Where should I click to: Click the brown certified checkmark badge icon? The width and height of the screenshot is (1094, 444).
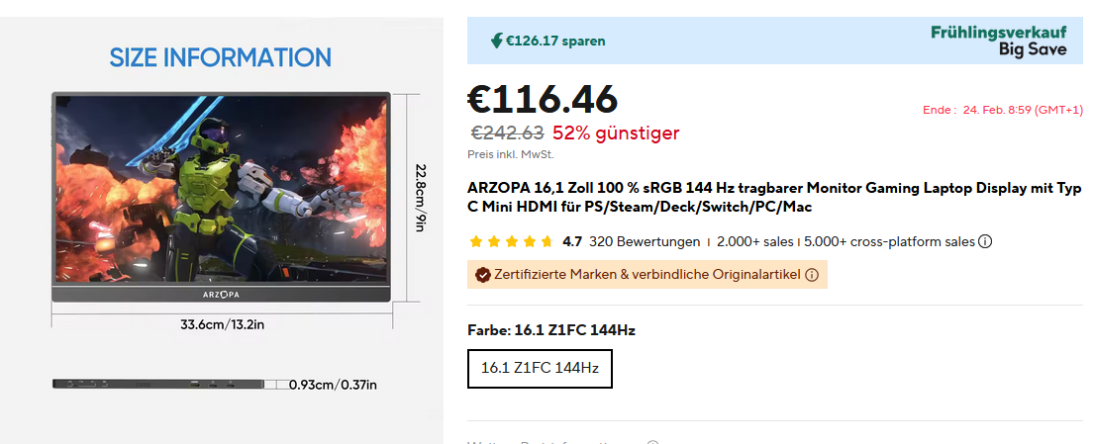483,275
